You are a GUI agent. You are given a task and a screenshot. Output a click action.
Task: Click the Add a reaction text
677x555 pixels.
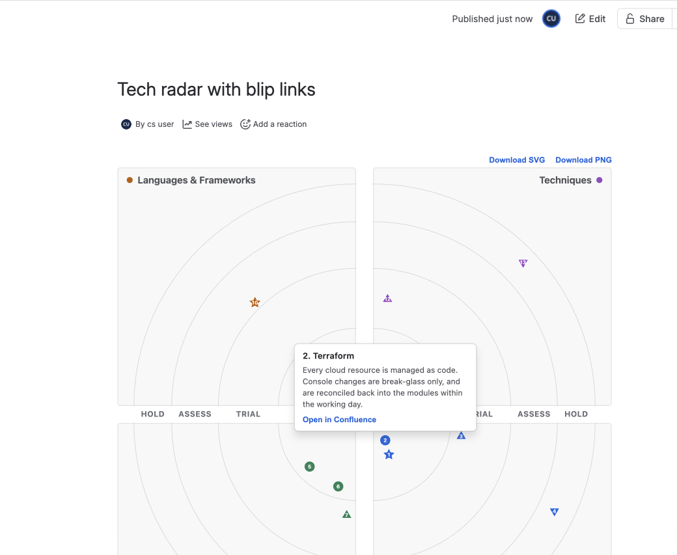(280, 124)
